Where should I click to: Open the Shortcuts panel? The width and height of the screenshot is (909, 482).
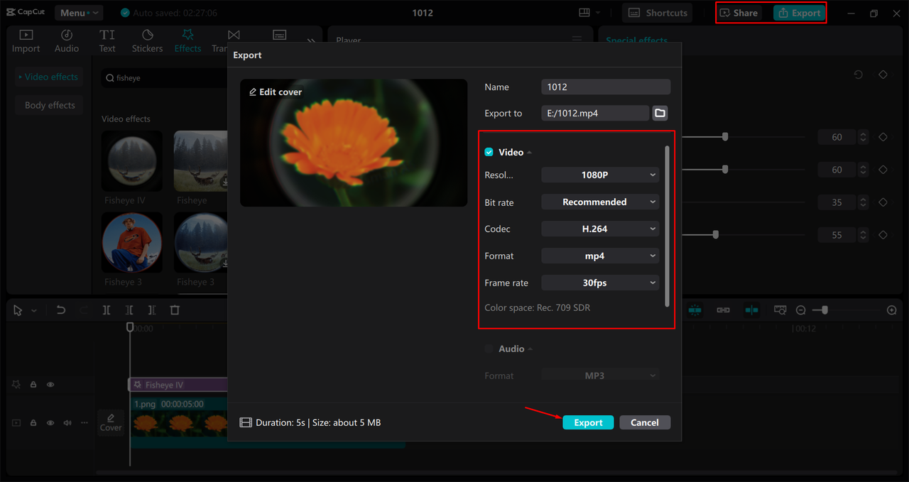pyautogui.click(x=658, y=13)
